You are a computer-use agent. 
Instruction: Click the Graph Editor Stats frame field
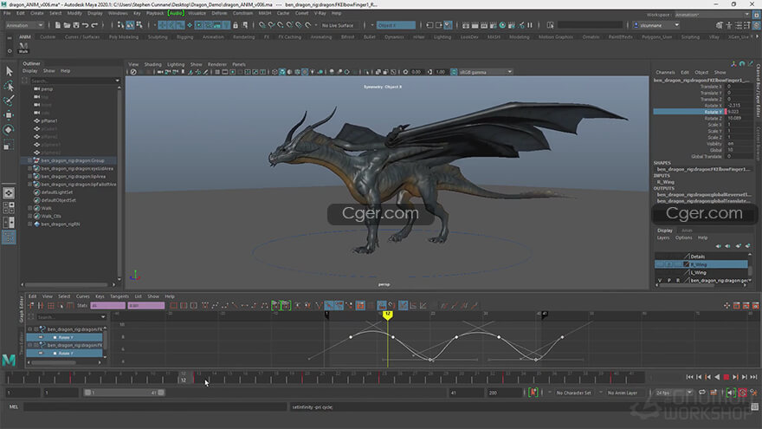(108, 305)
